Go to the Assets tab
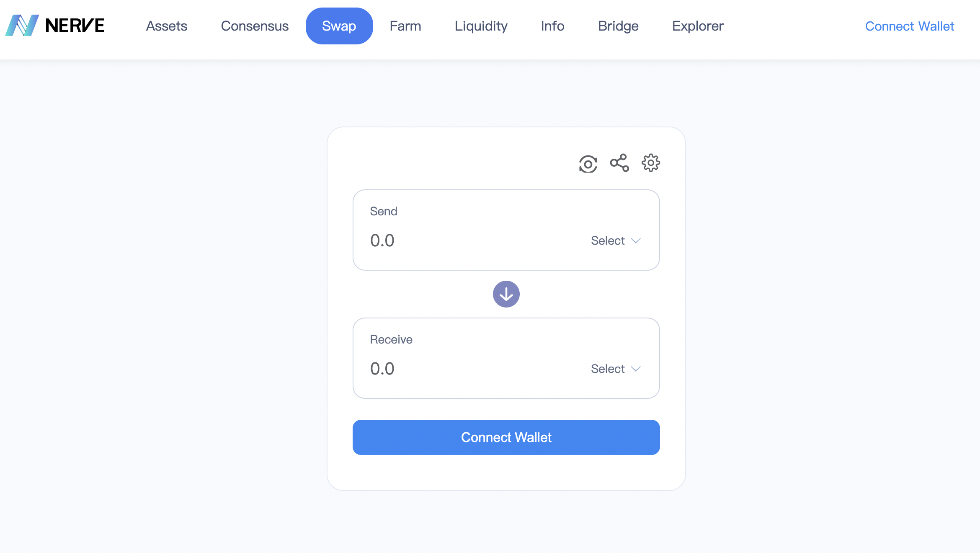Screen dimensions: 980x553 pos(167,26)
